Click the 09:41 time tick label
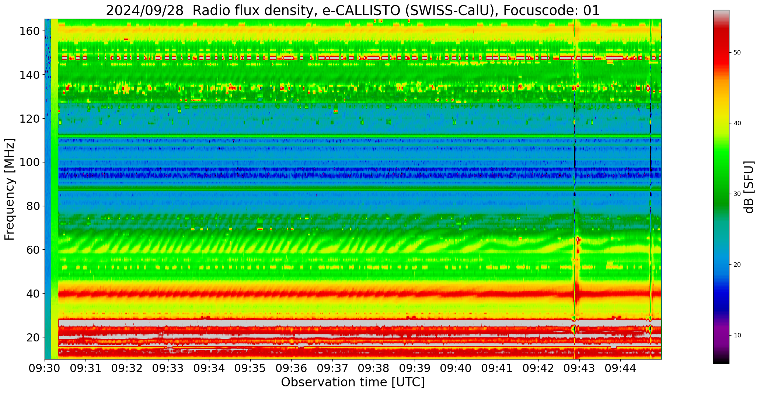This screenshot has height=393, width=760. (497, 368)
